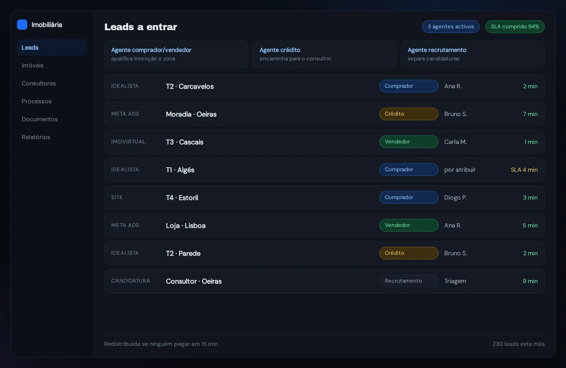The image size is (566, 368).
Task: Select the Agente recrutamento card
Action: point(473,54)
